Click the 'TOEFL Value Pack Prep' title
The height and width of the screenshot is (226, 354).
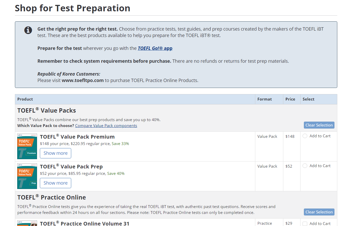[x=71, y=166]
